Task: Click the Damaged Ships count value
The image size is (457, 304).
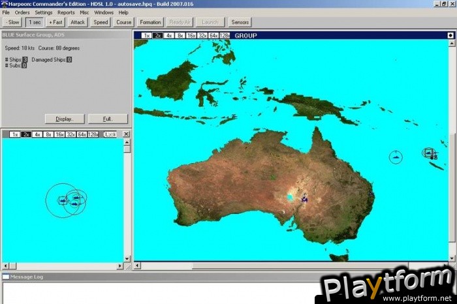Action: 69,60
